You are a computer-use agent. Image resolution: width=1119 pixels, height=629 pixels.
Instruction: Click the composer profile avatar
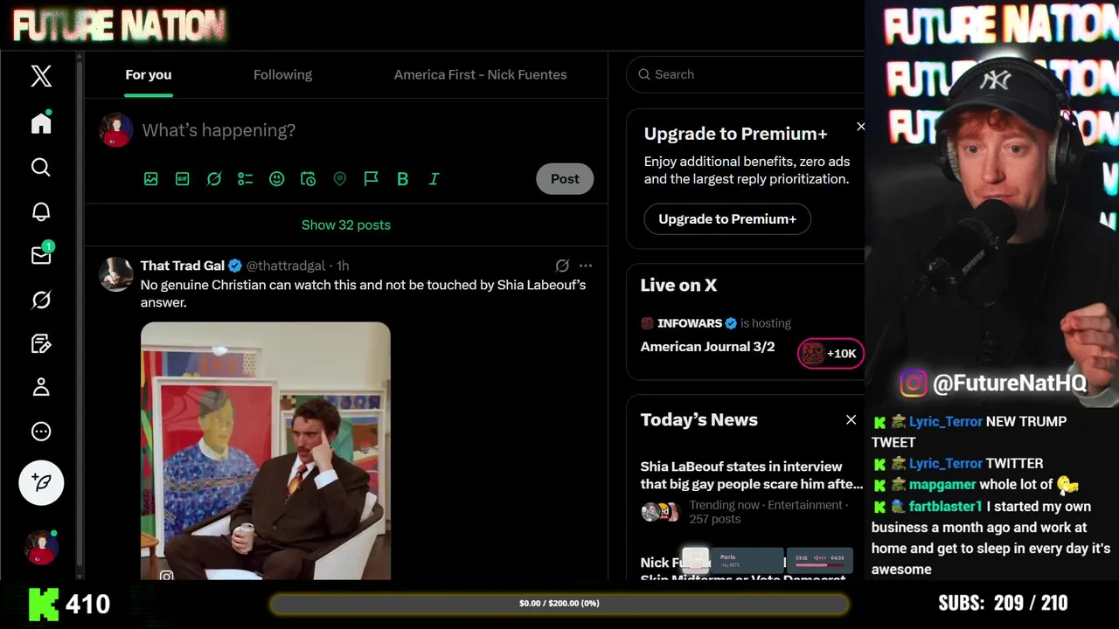pyautogui.click(x=115, y=130)
